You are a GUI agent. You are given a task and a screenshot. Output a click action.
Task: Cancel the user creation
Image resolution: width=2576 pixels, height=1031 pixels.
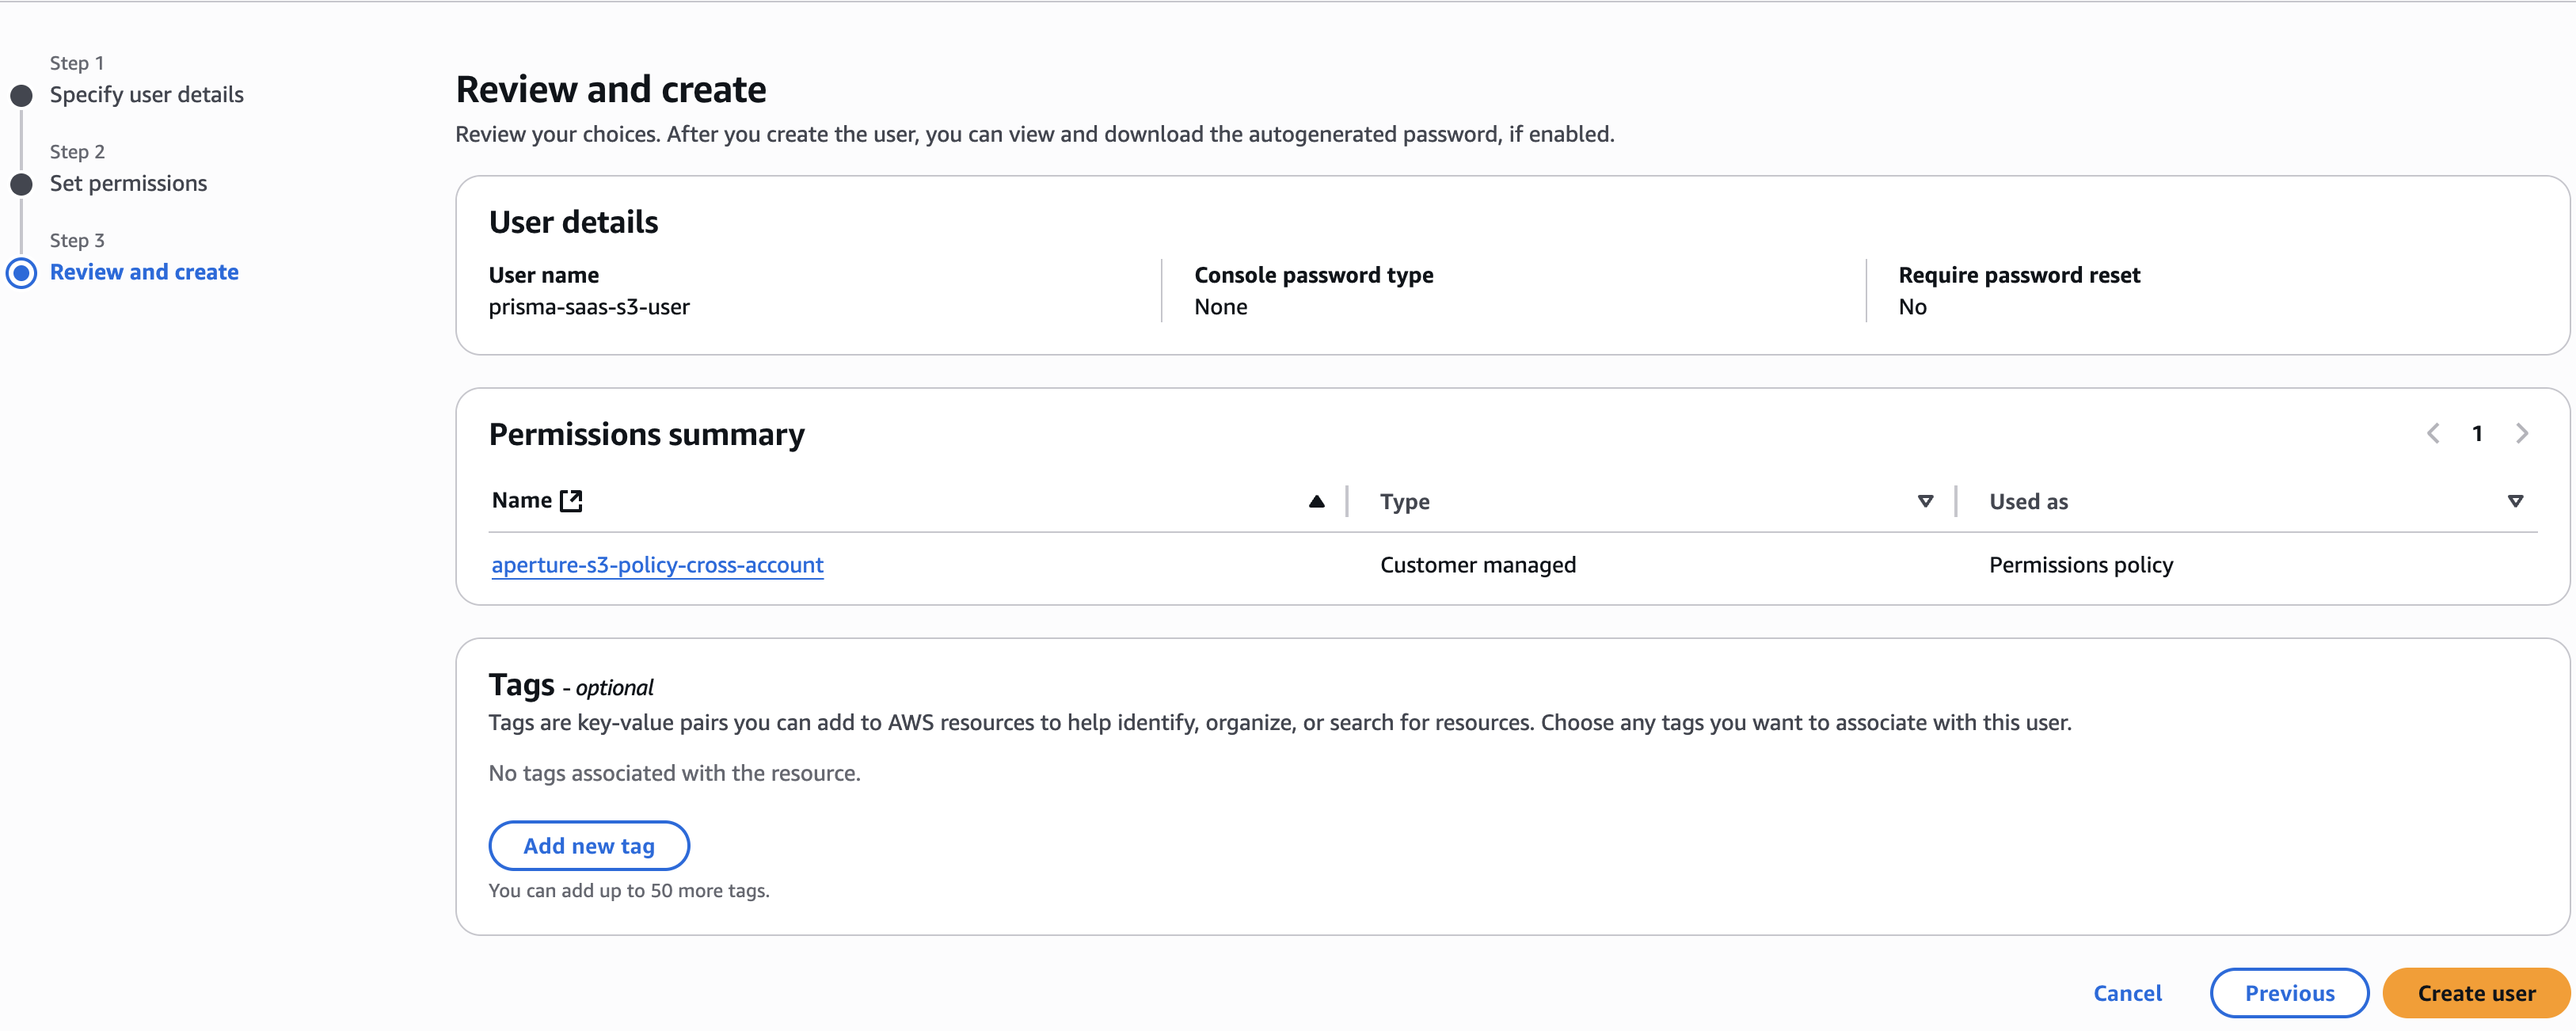tap(2127, 993)
